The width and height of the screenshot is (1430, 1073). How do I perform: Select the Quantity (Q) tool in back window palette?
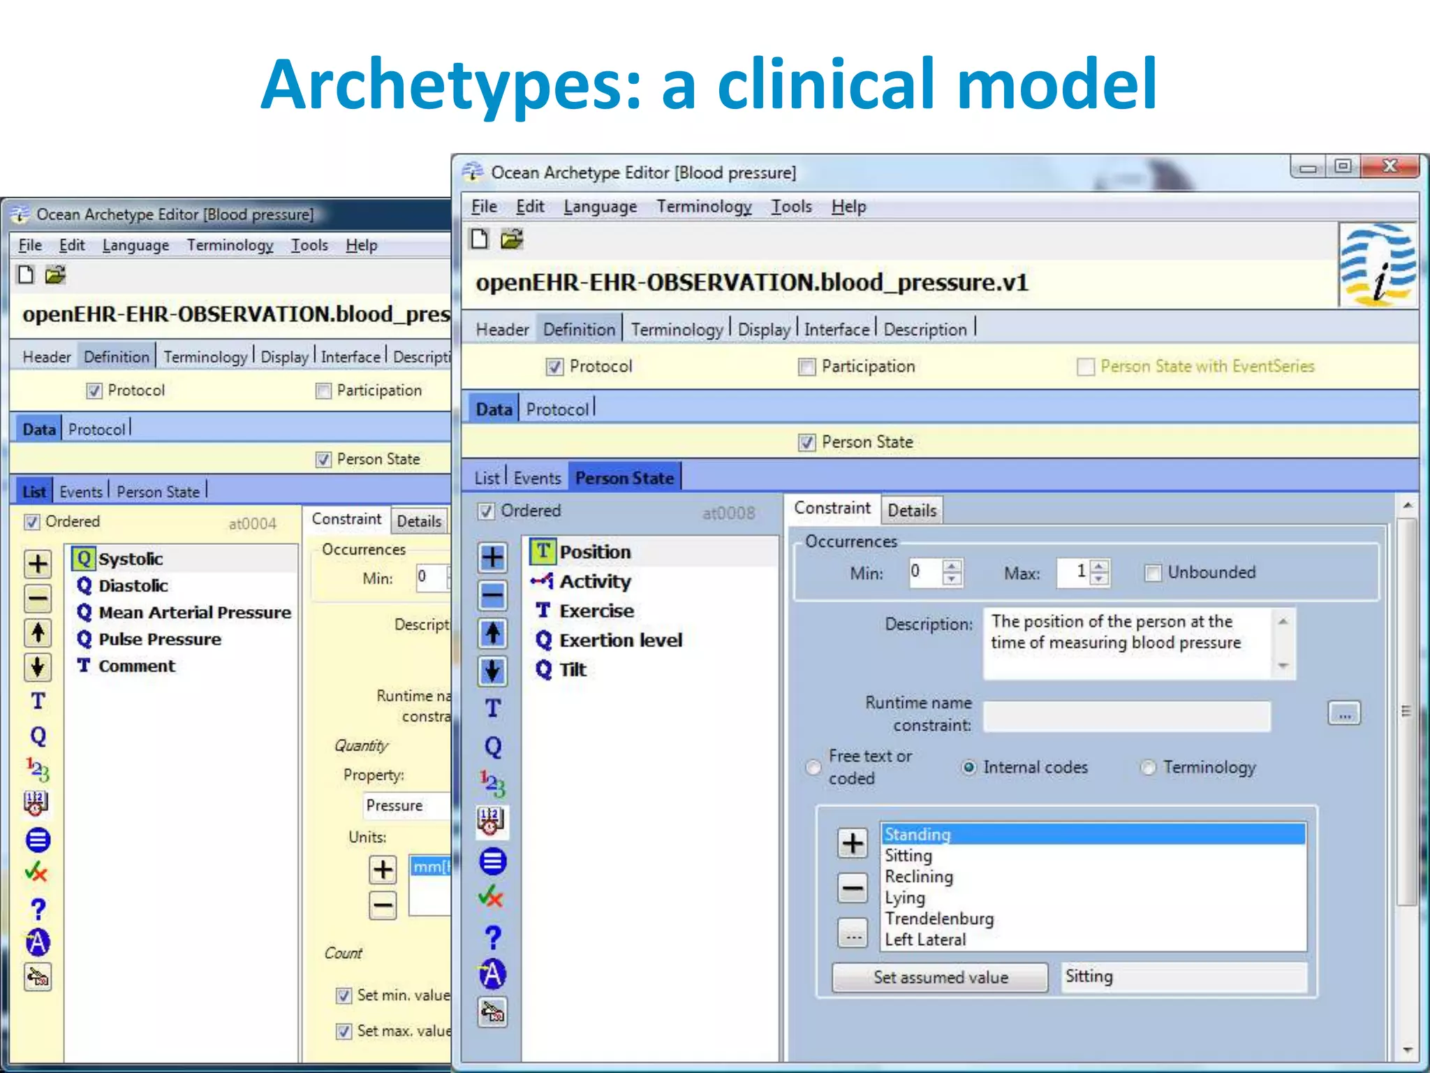point(38,736)
